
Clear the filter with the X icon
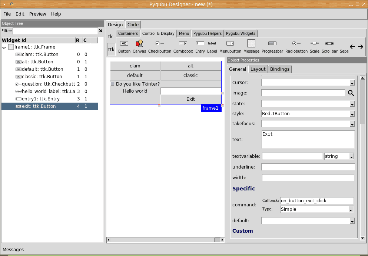point(101,31)
